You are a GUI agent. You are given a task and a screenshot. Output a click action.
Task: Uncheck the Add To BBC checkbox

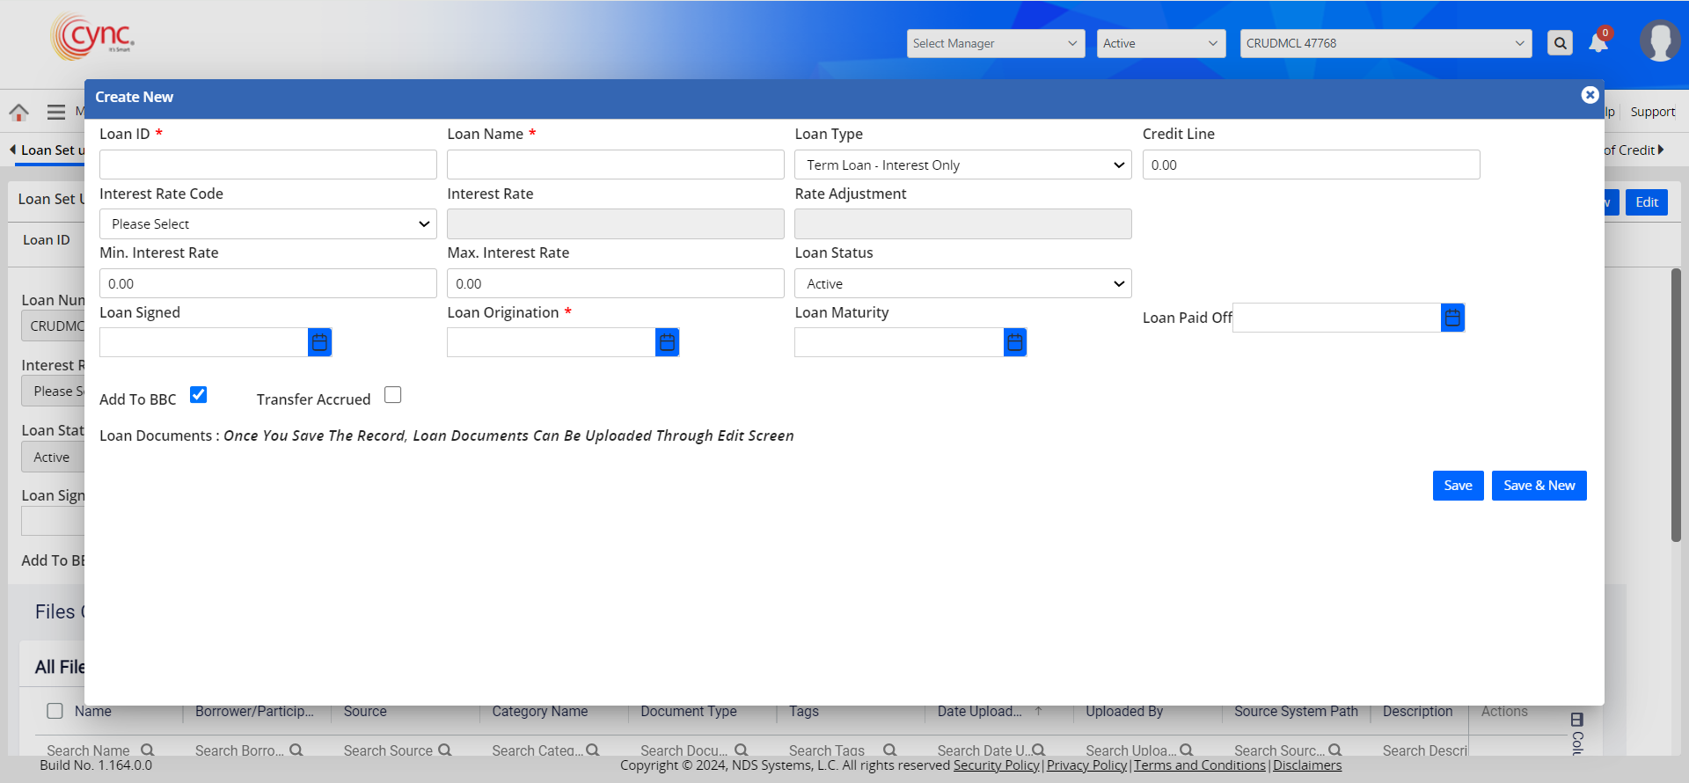click(199, 395)
